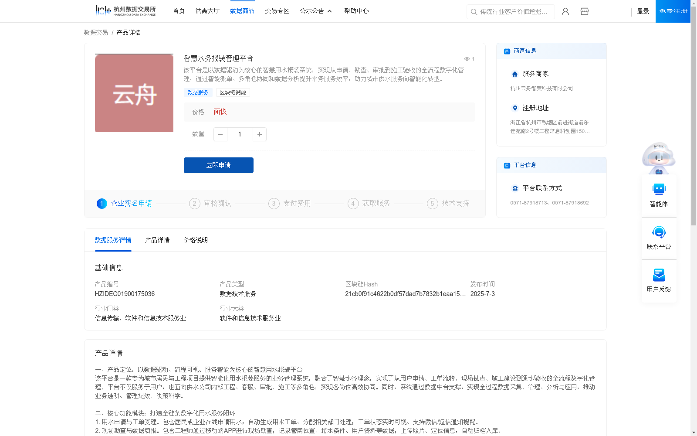
Task: Click the 立即申请 button
Action: coord(219,165)
